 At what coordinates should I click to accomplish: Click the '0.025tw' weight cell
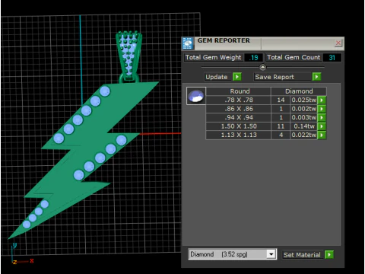(303, 100)
